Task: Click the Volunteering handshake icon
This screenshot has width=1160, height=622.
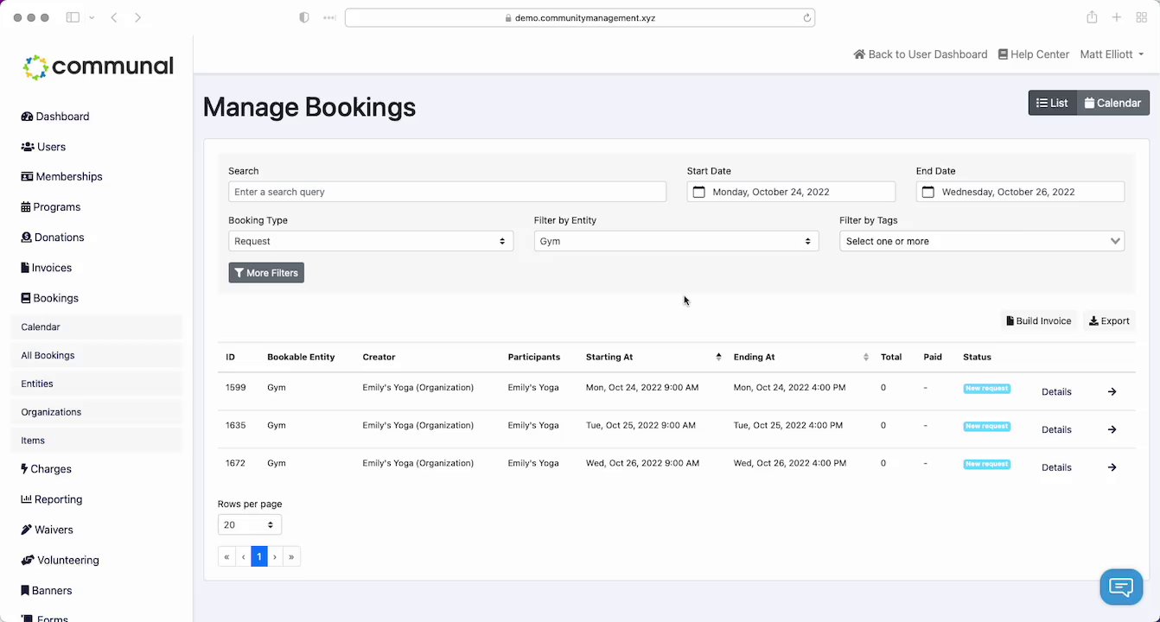Action: click(x=28, y=560)
